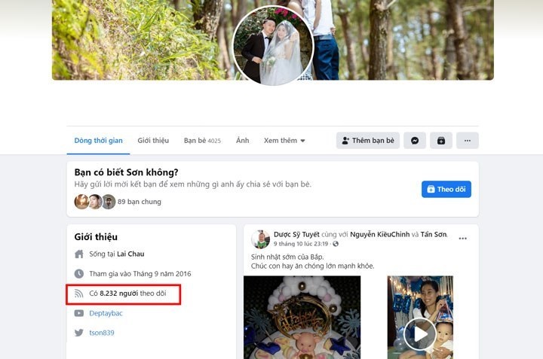543x359 pixels.
Task: Click the Twitter bird icon beside tson839
Action: click(79, 333)
